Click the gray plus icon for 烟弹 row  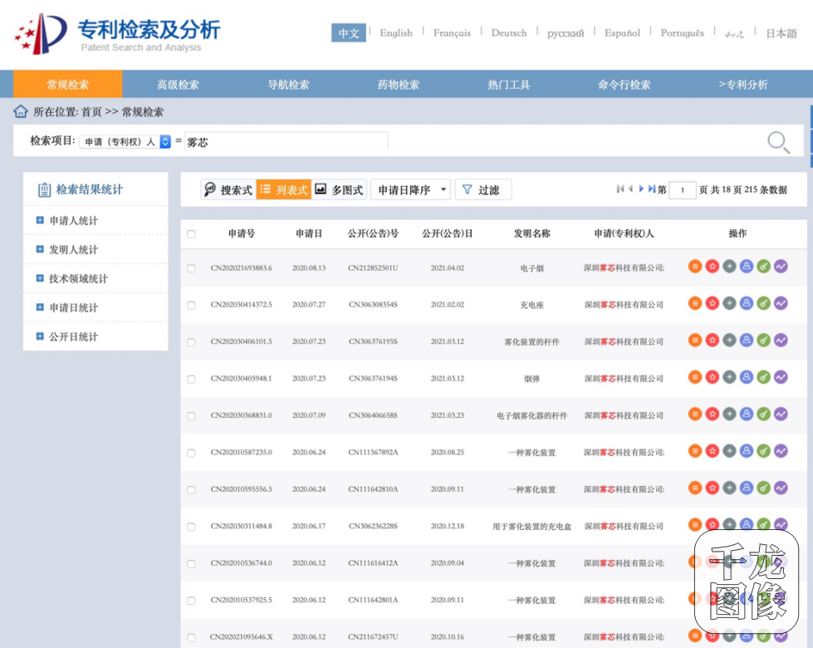pos(729,376)
